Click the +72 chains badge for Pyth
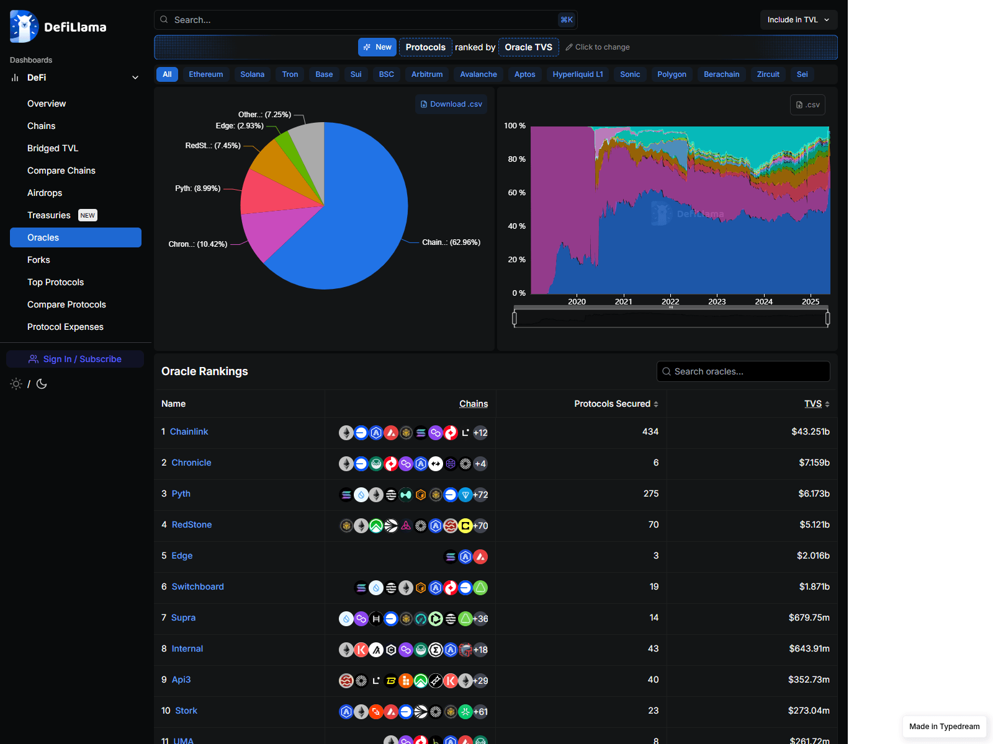Image resolution: width=993 pixels, height=744 pixels. (480, 495)
